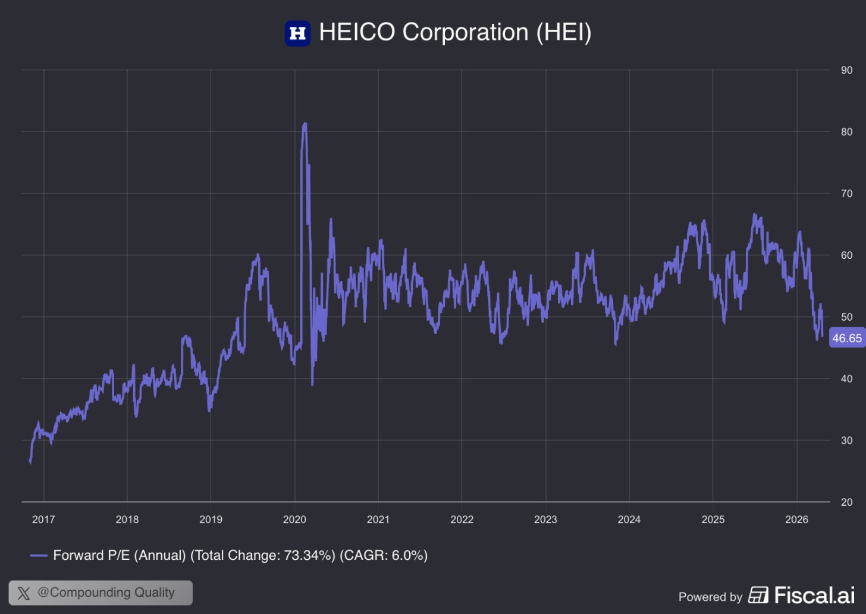866x614 pixels.
Task: Click the X logo icon in the badge
Action: point(24,593)
